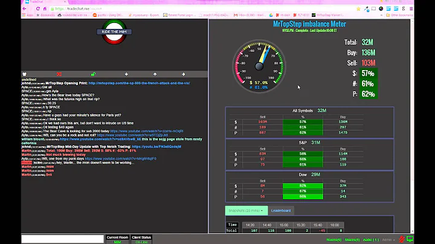Viewport: 435px width, 244px height.
Task: Open Ayla's Bear Cave youtube link
Action: pyautogui.click(x=146, y=131)
